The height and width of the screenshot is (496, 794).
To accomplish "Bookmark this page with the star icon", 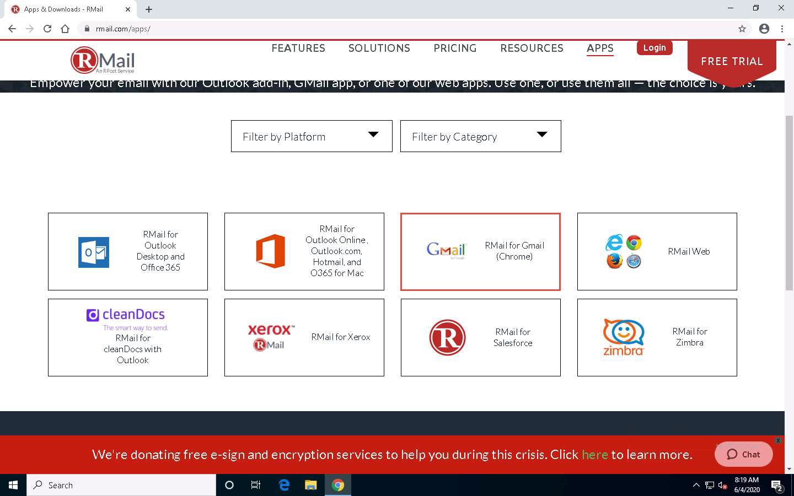I will [742, 29].
